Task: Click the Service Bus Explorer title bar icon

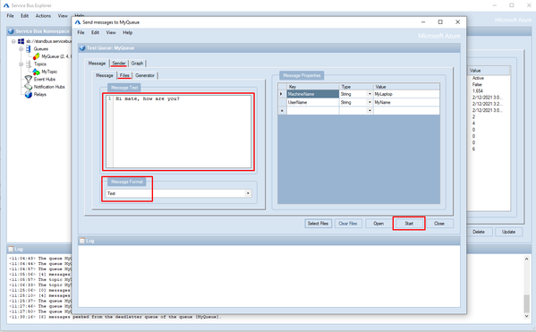Action: tap(5, 5)
